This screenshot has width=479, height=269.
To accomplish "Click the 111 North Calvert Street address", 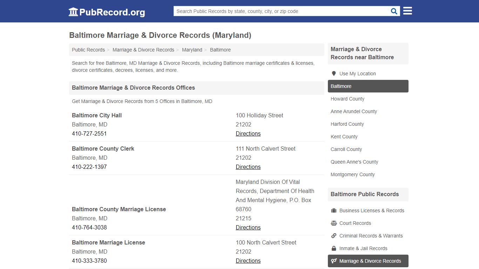I will pos(265,149).
